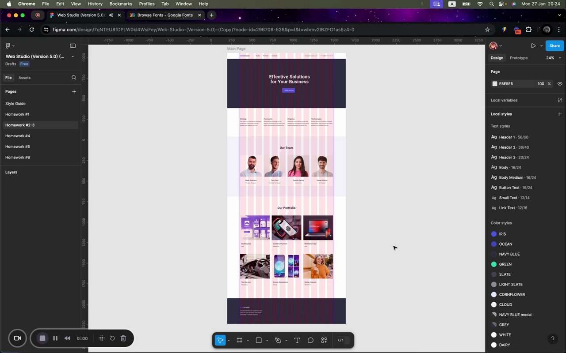The image size is (566, 353).
Task: Select the Pen tool in toolbar
Action: (x=278, y=340)
